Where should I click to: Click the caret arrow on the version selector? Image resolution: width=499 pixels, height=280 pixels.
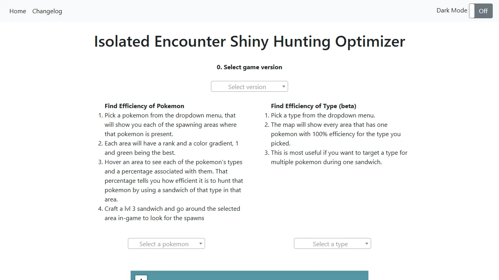tap(283, 86)
